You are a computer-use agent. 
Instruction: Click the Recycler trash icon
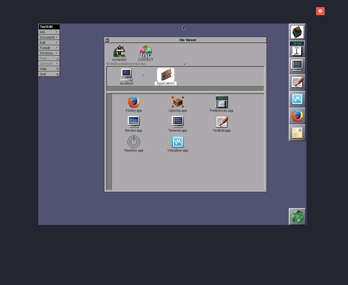[297, 217]
